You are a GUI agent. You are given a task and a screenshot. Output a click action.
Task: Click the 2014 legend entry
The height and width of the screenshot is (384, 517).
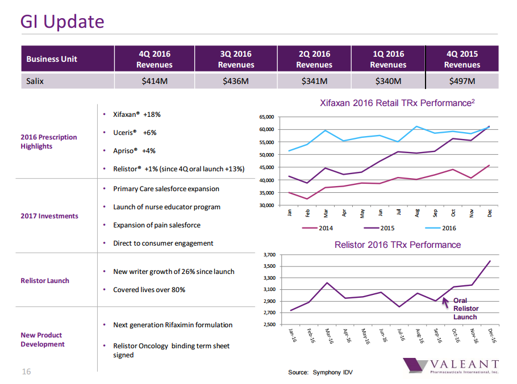[318, 228]
